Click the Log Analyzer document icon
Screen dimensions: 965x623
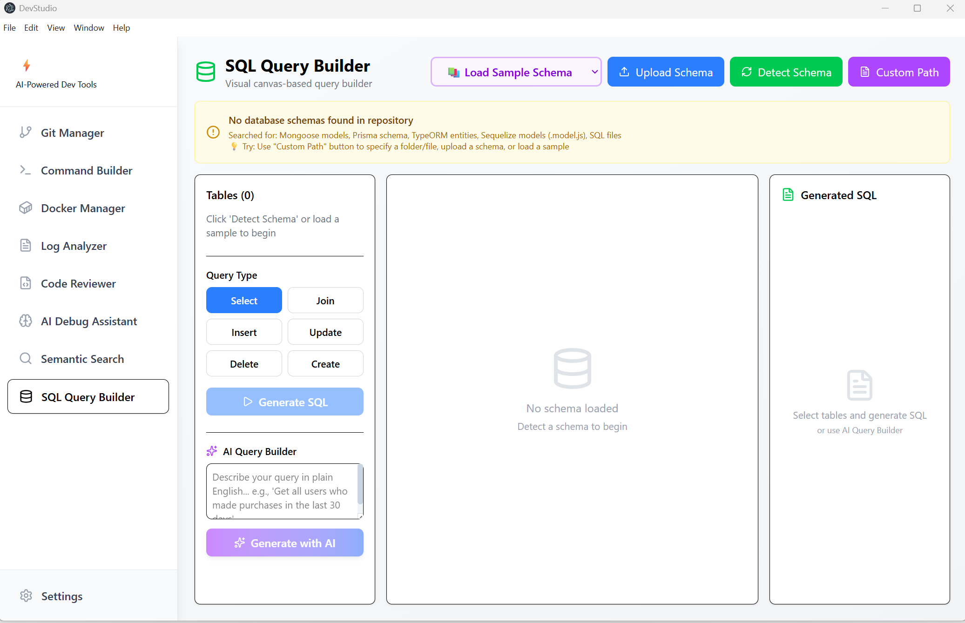(26, 246)
